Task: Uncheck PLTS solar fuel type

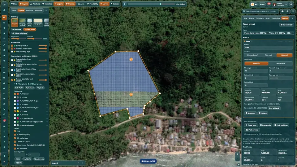Action: coord(15,111)
